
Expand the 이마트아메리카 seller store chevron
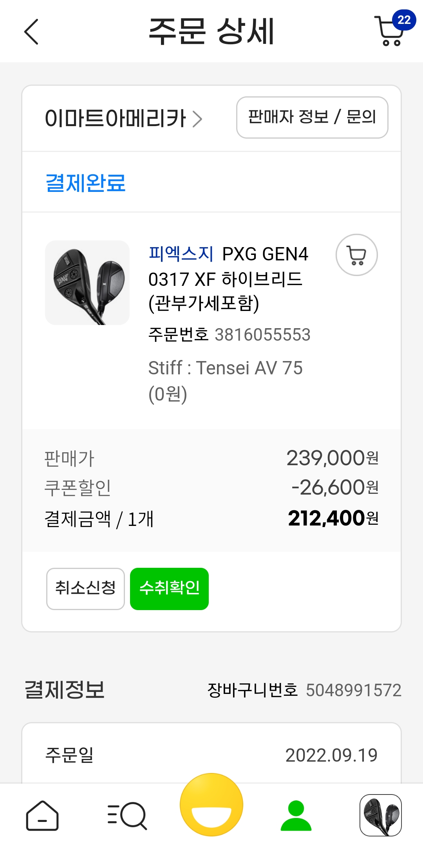(198, 119)
